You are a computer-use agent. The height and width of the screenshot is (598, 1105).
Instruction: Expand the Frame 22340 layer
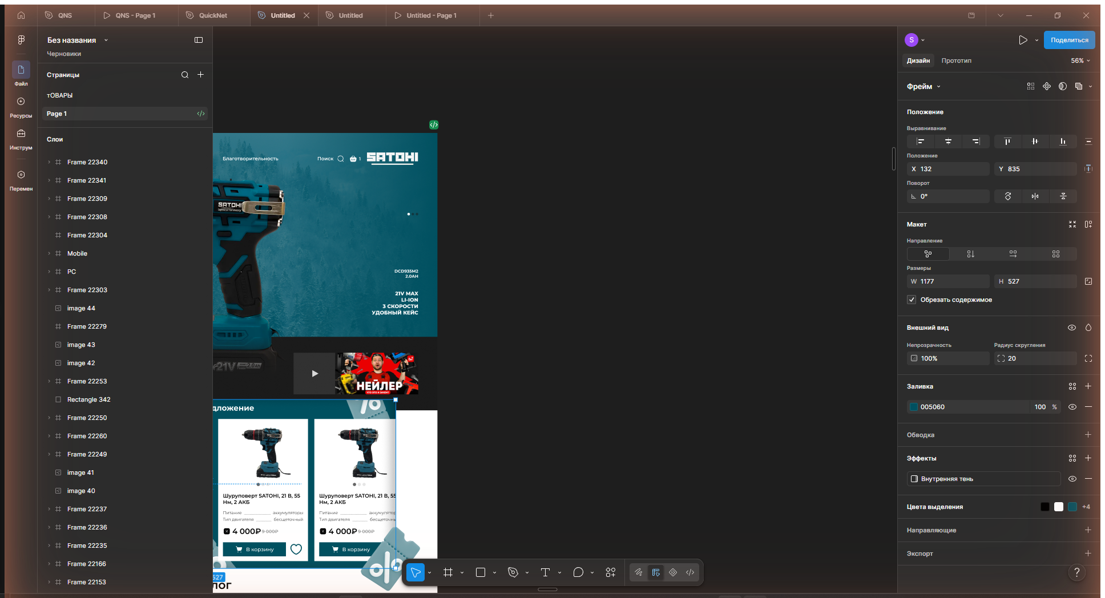pyautogui.click(x=49, y=162)
